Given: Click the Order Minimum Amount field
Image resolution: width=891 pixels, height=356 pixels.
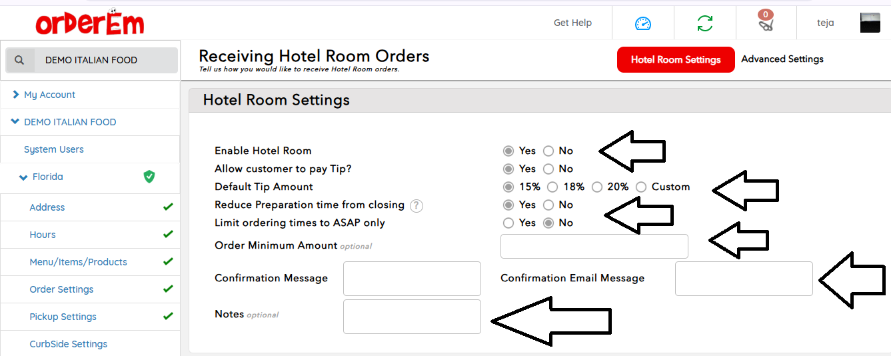Looking at the screenshot, I should click(x=594, y=246).
